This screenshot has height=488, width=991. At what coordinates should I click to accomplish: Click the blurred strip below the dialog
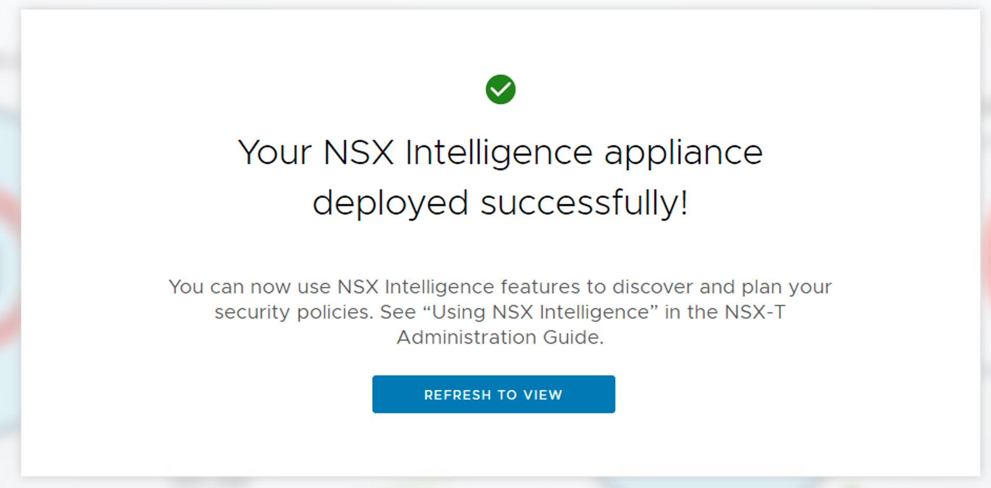click(x=494, y=483)
